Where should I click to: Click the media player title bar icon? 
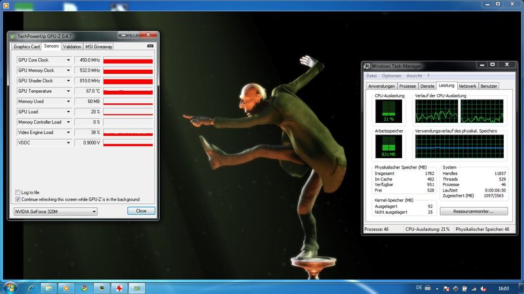pos(6,5)
